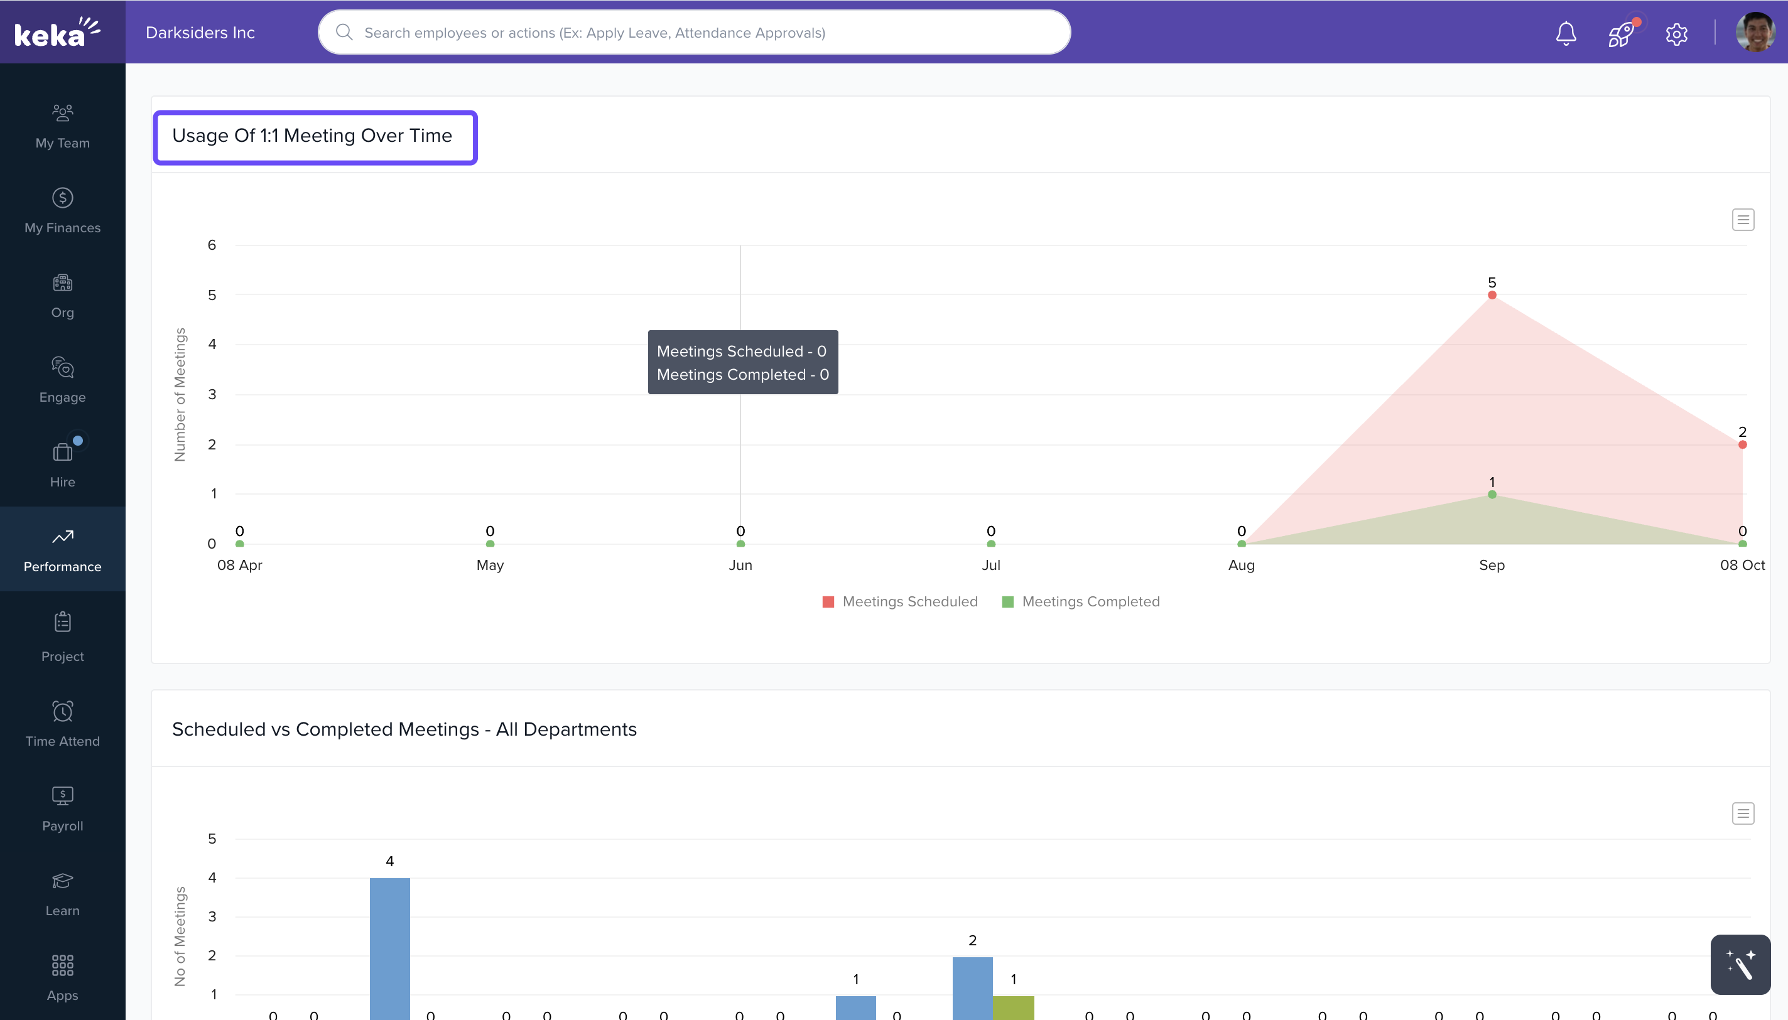
Task: Click the rocket what's-new icon
Action: (x=1620, y=33)
